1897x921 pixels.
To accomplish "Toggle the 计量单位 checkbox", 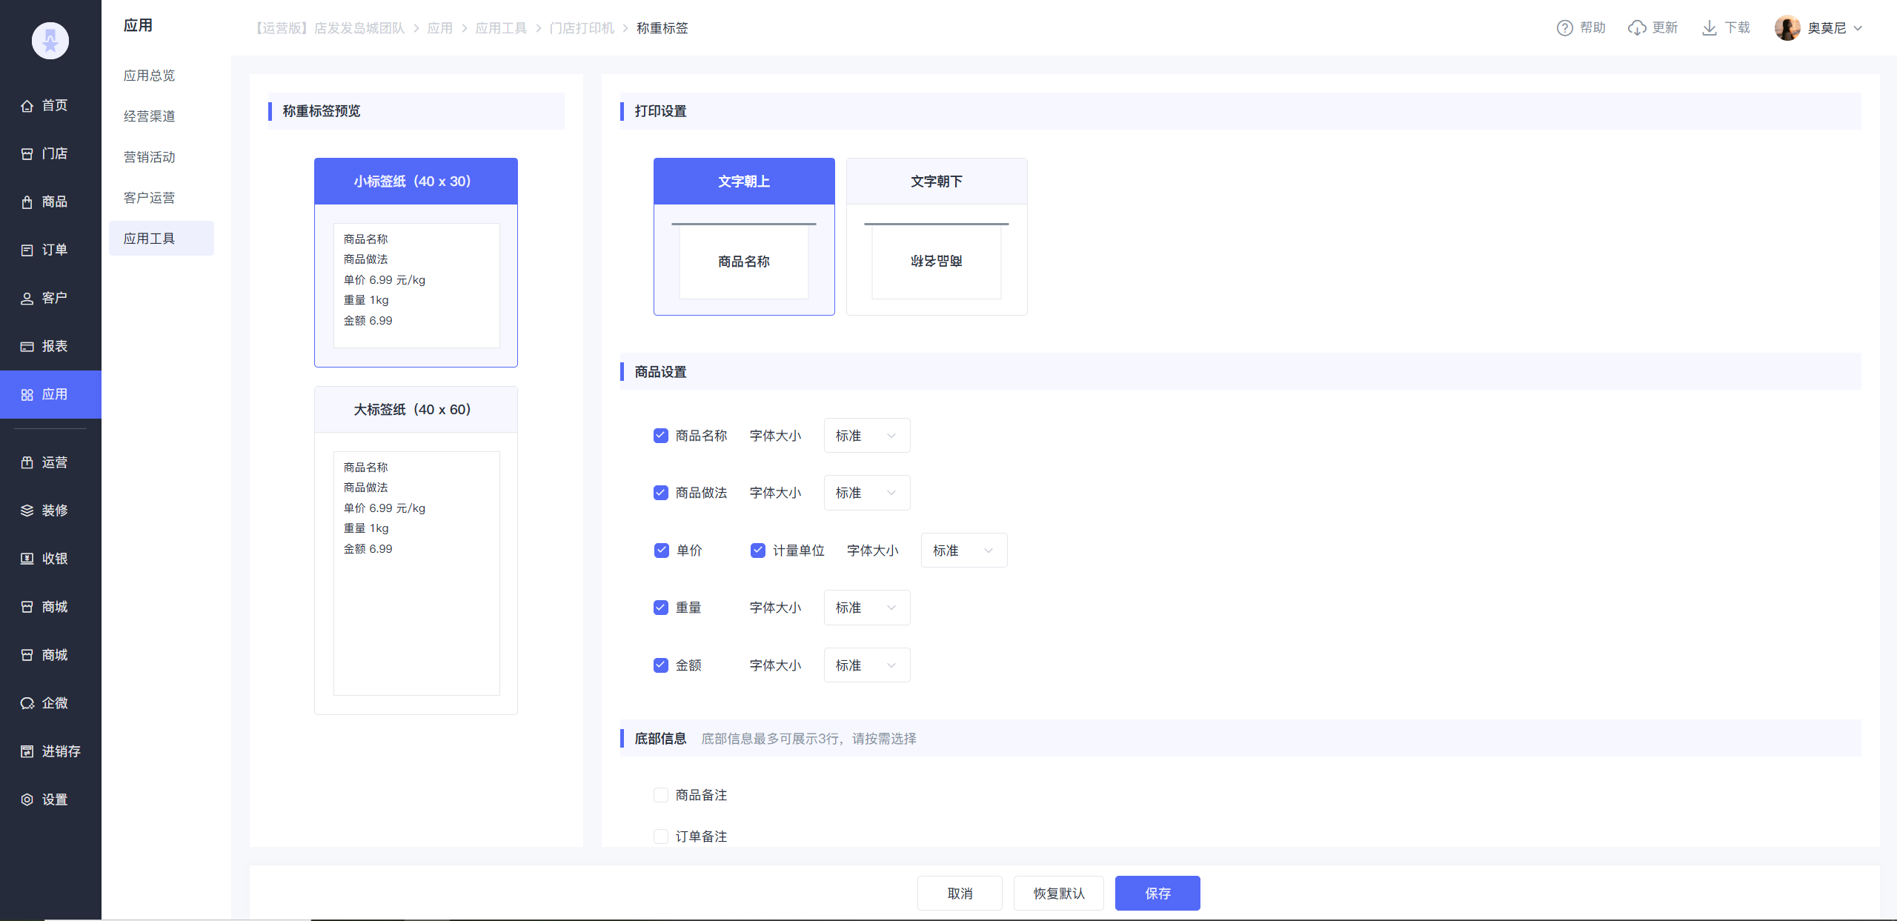I will pos(757,551).
